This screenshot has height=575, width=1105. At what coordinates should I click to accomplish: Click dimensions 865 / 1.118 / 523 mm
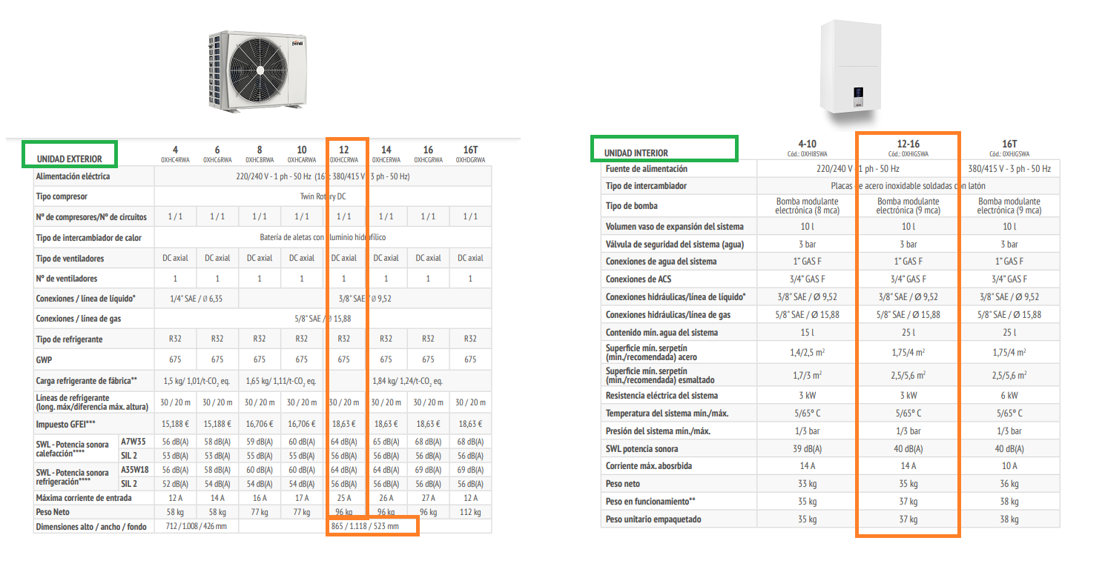pos(365,527)
